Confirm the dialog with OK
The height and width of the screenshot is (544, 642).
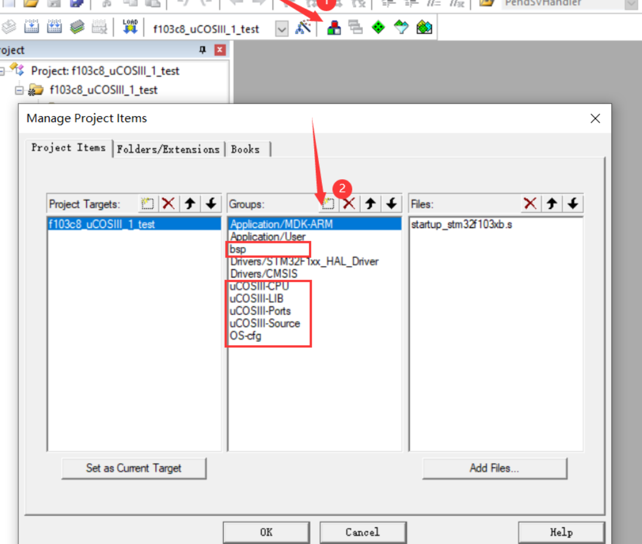coord(266,532)
